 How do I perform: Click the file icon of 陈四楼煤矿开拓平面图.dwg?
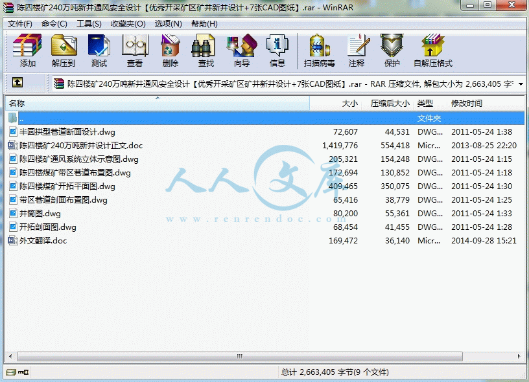[x=13, y=186]
